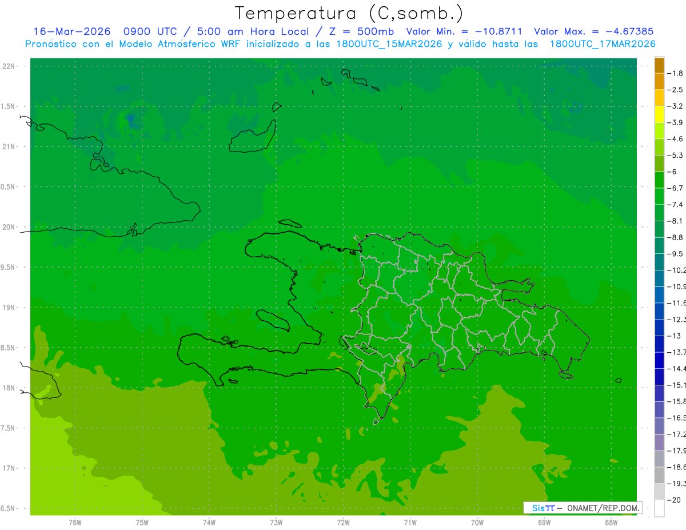This screenshot has height=530, width=686.
Task: Select the '17N' latitude label
Action: pyautogui.click(x=10, y=468)
